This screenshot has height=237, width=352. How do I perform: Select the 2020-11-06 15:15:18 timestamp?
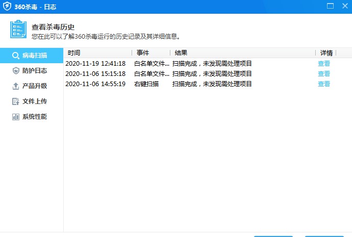click(95, 74)
